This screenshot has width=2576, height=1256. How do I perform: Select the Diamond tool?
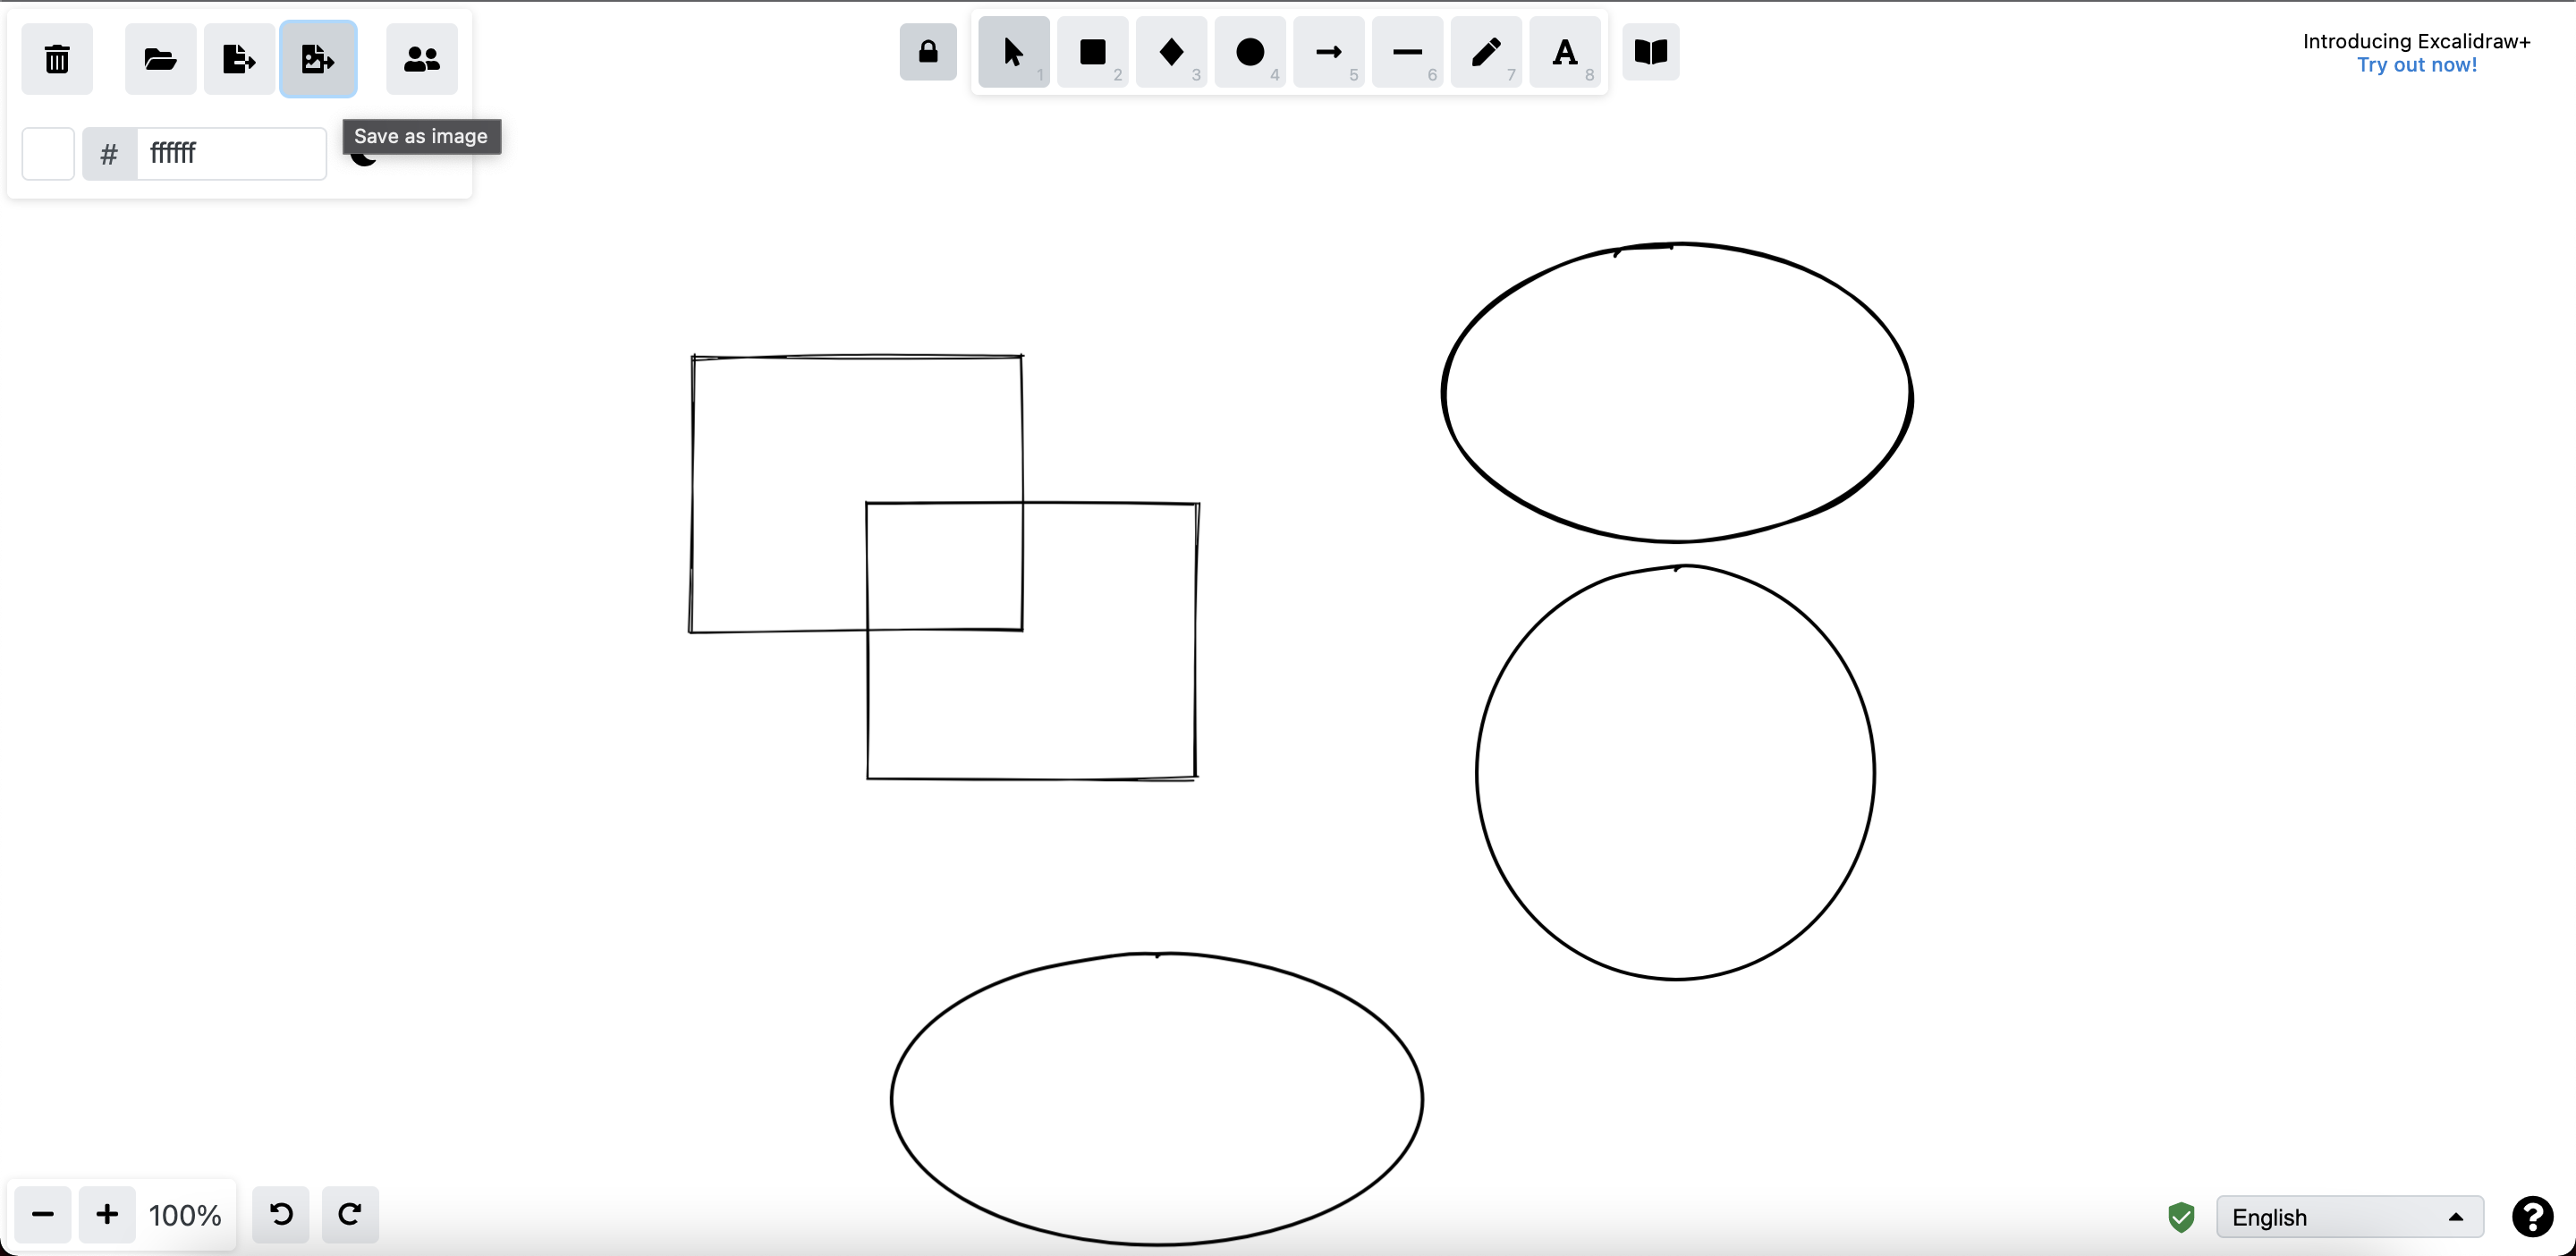[1171, 52]
